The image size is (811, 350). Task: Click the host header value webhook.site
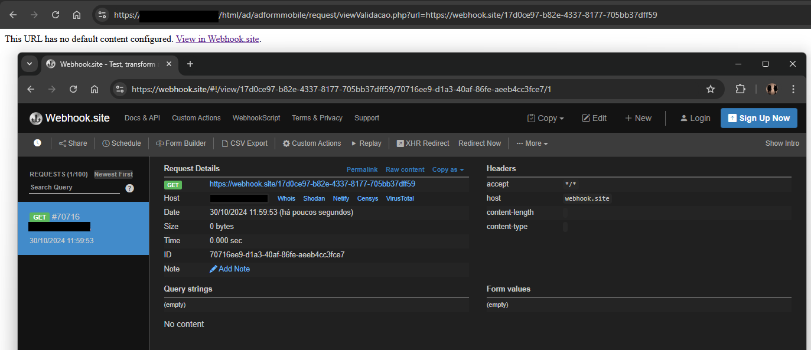tap(587, 198)
